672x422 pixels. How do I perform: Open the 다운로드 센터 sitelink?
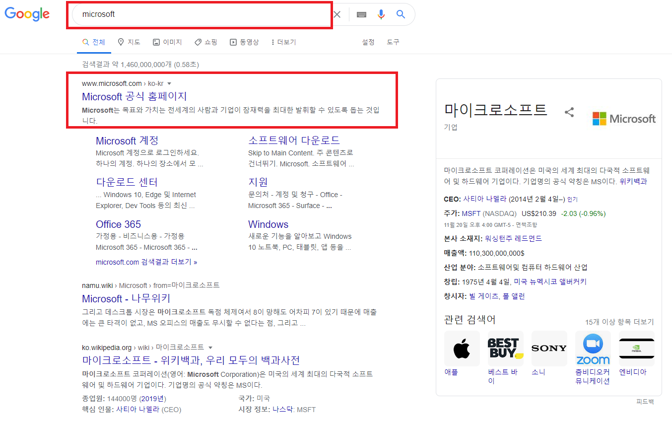tap(127, 182)
